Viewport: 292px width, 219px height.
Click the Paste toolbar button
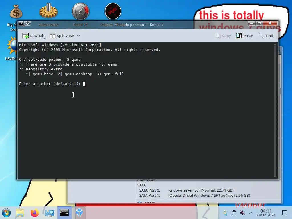pos(244,36)
